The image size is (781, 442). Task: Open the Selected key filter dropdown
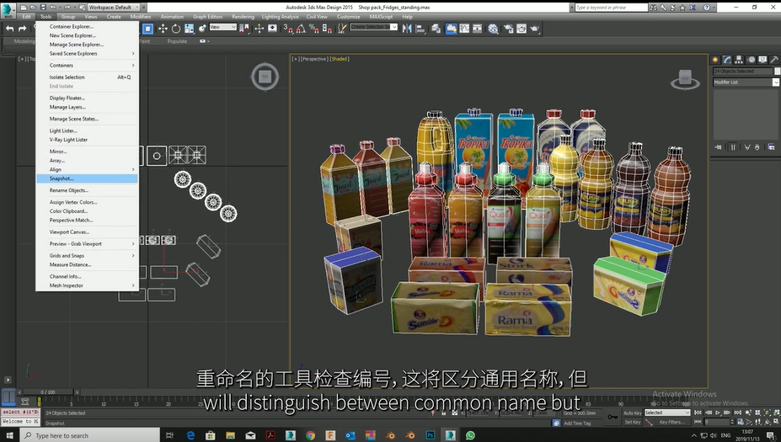(x=667, y=413)
